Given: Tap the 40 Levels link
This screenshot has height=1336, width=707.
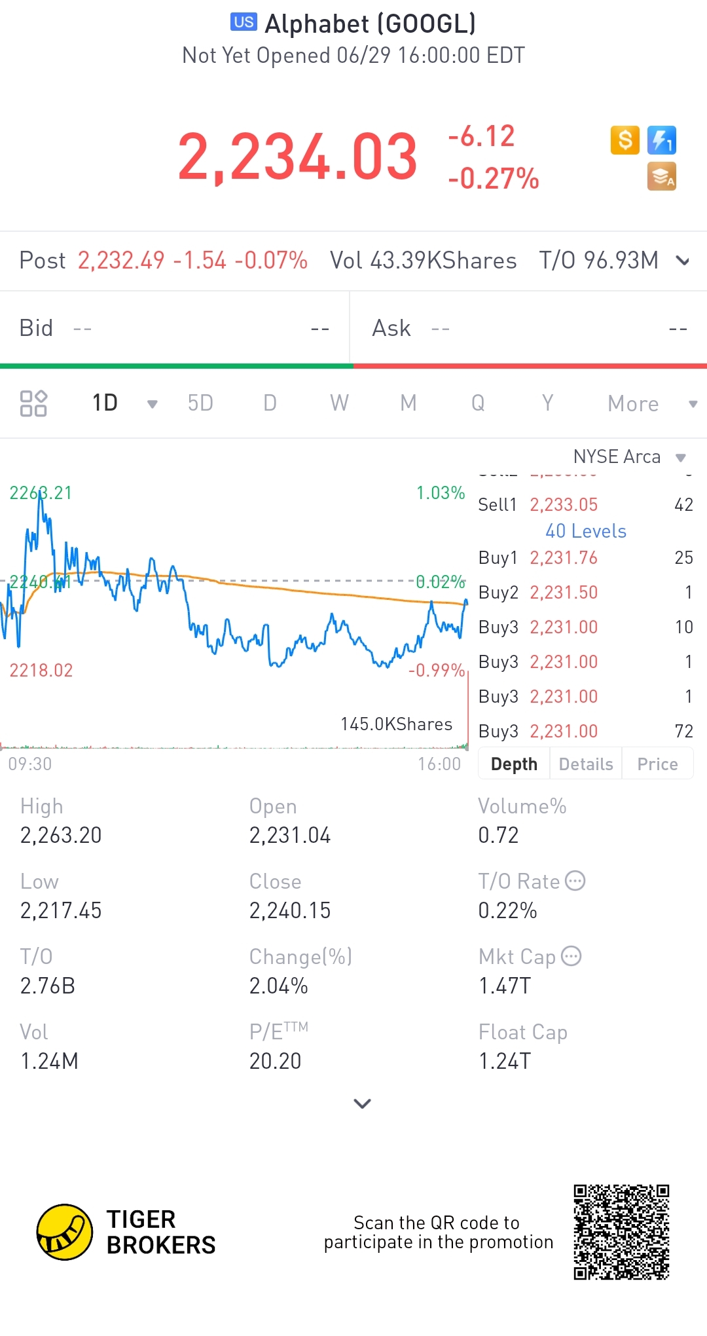Looking at the screenshot, I should click(x=586, y=531).
